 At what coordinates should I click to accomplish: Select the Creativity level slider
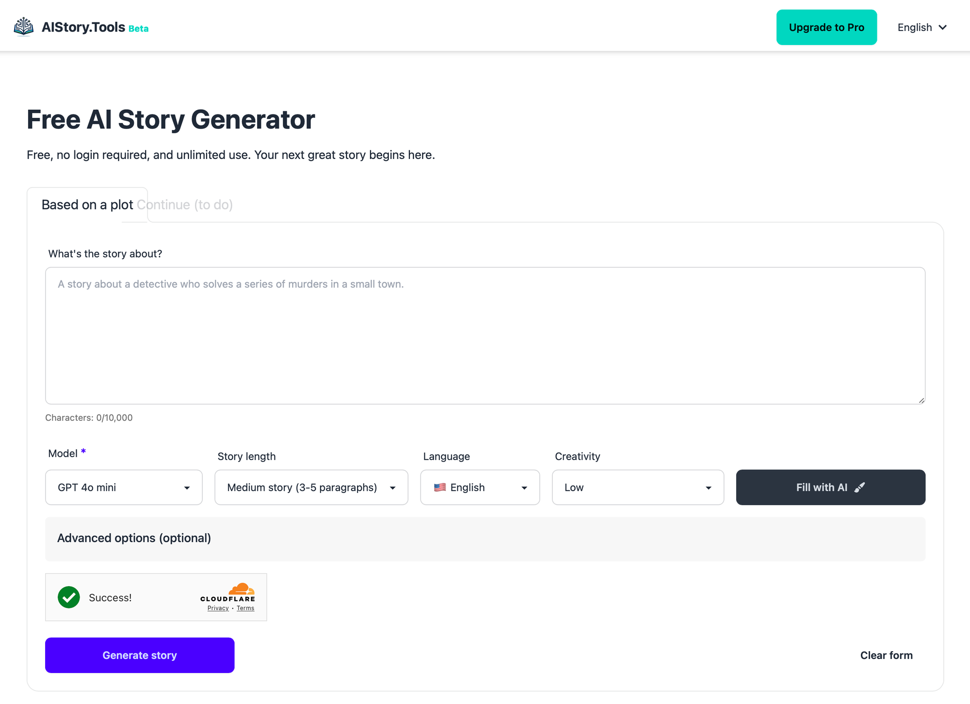point(636,487)
